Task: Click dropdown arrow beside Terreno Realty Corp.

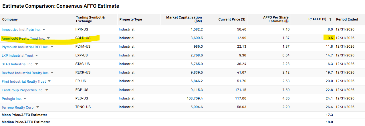Action: tap(38, 107)
